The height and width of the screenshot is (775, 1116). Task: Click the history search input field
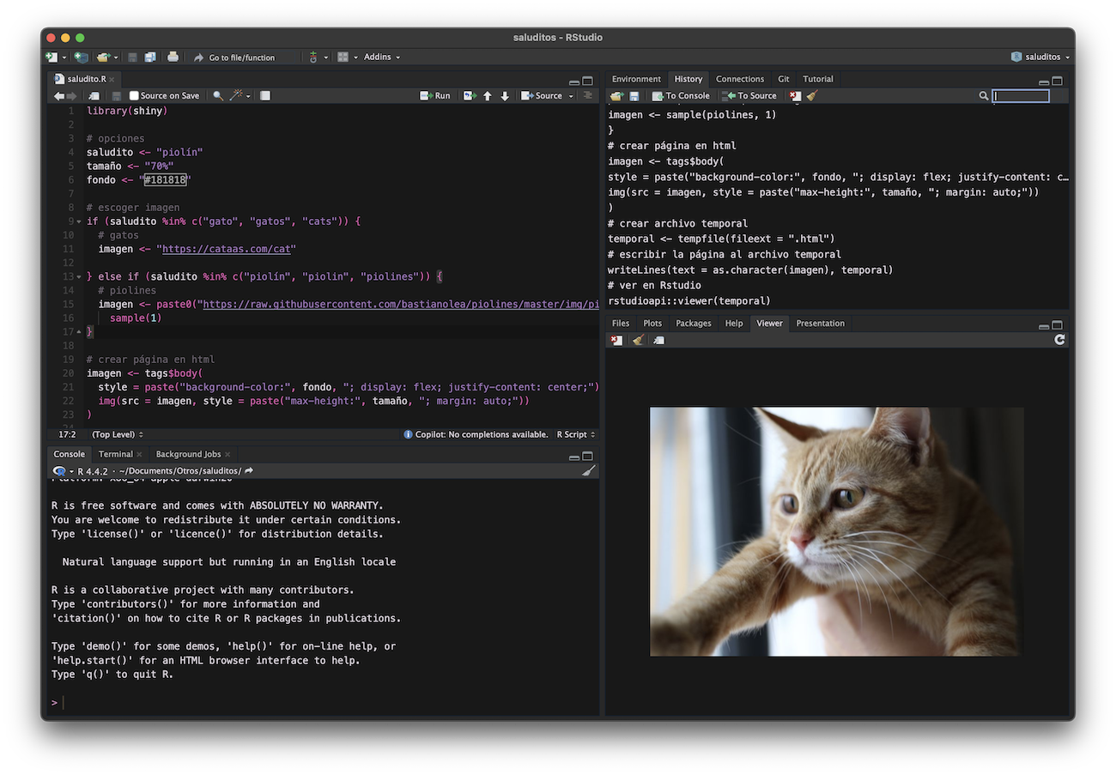(x=1021, y=96)
